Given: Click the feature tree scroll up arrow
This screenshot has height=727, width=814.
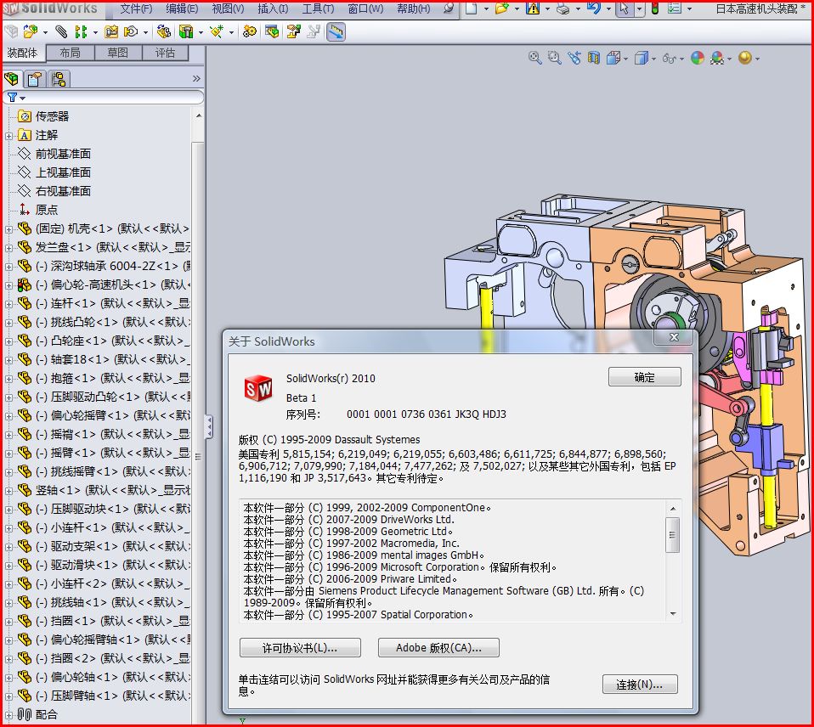Looking at the screenshot, I should (198, 116).
